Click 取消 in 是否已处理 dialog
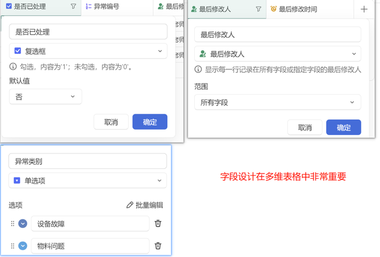380x257 pixels. (111, 122)
